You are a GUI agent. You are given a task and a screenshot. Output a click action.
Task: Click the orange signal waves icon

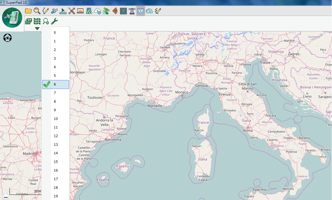coord(115,11)
